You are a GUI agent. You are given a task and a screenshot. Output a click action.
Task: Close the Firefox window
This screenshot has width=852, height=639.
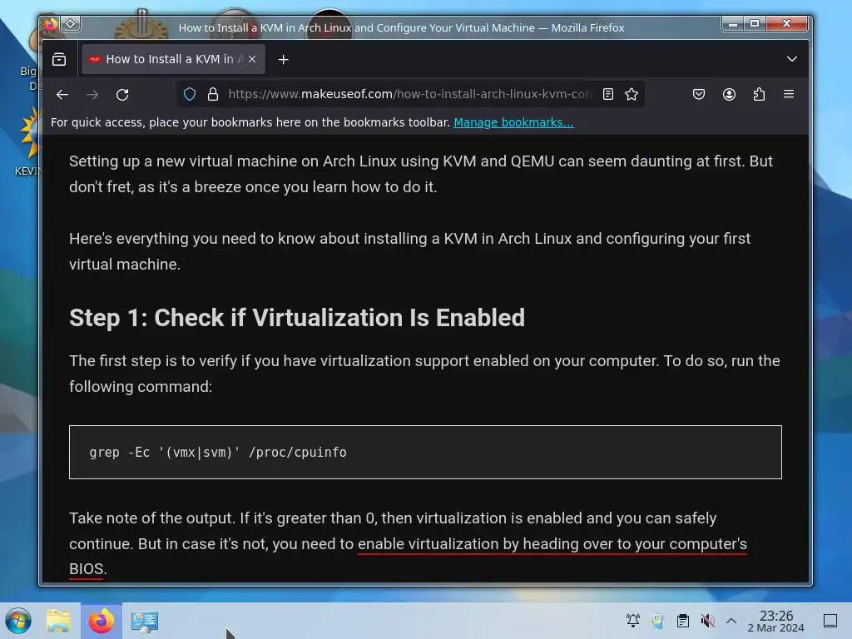coord(787,24)
